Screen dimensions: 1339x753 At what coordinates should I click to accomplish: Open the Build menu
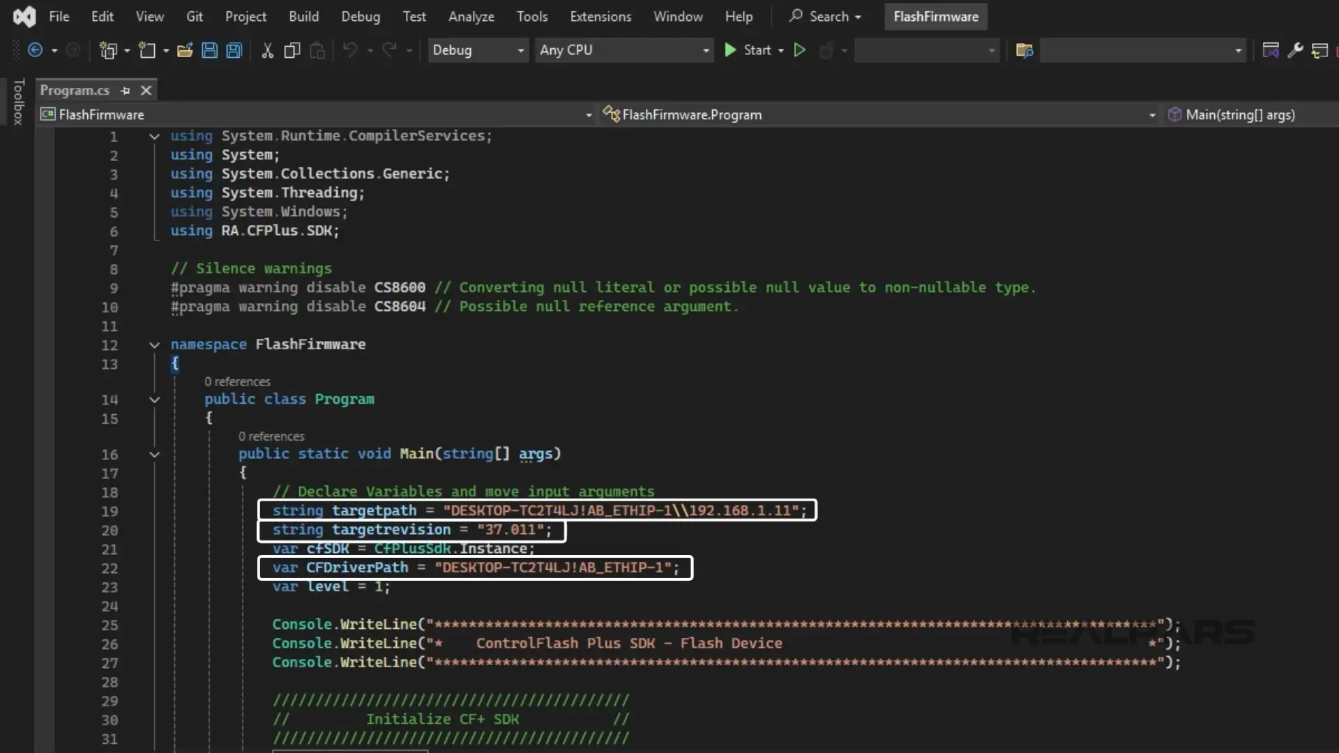click(x=303, y=16)
